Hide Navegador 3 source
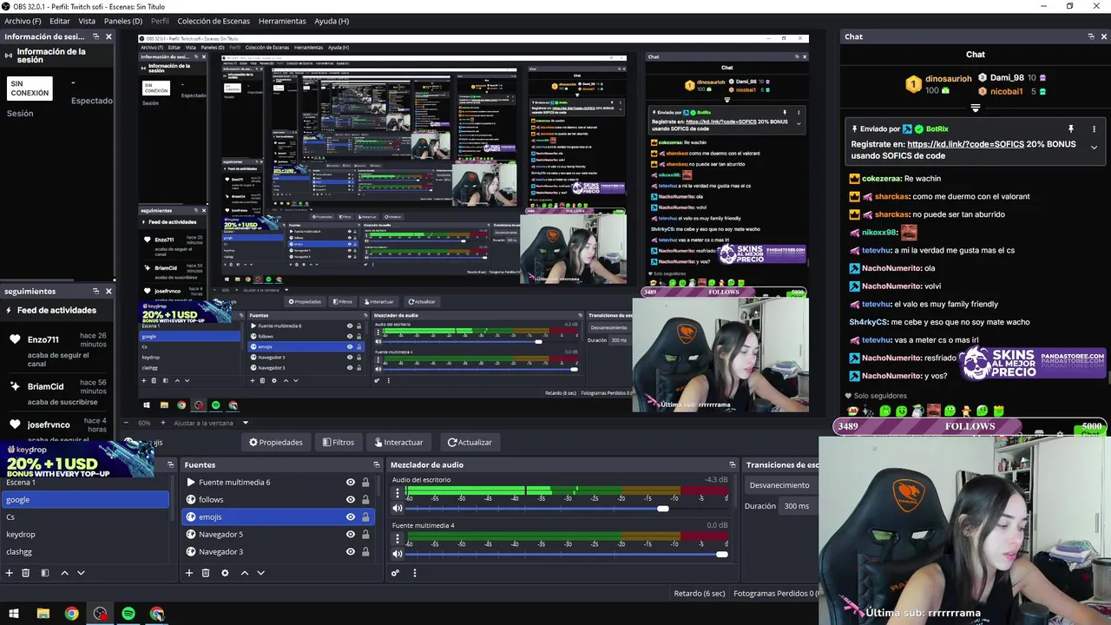Screen dimensions: 1111x625 click(x=351, y=551)
